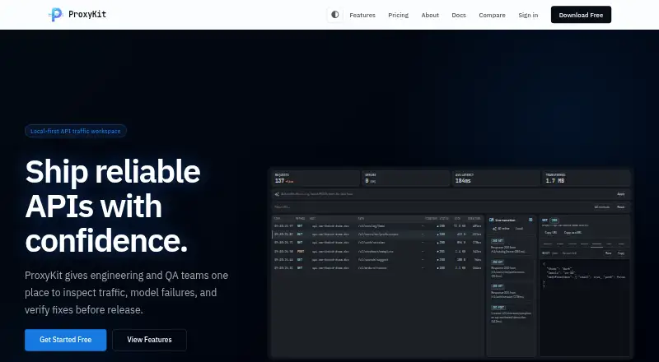The height and width of the screenshot is (362, 659).
Task: Click the Download Free button
Action: point(581,15)
